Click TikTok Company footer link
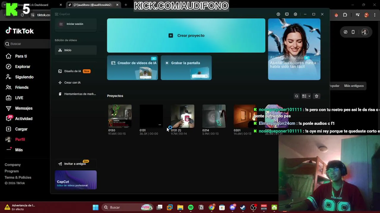Screen dimensions: 380x213 pyautogui.click(x=12, y=165)
